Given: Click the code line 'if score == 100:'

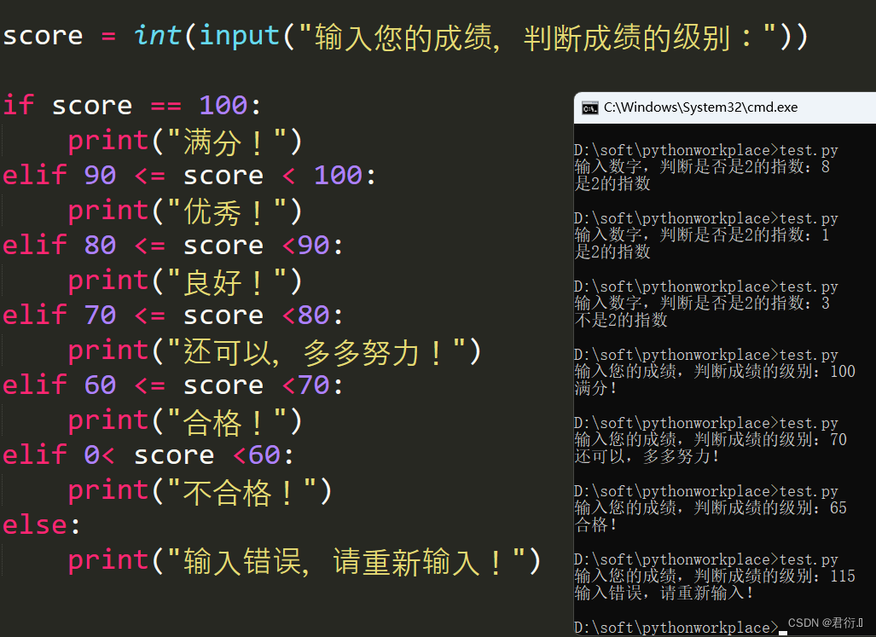Looking at the screenshot, I should [132, 105].
